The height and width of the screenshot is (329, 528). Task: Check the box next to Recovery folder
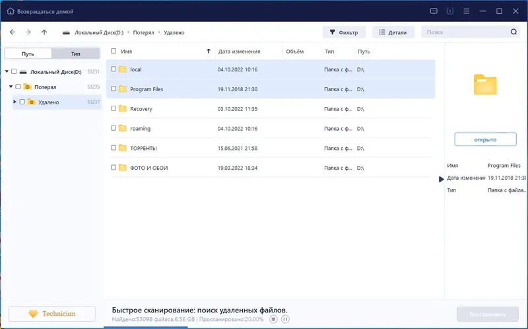114,108
